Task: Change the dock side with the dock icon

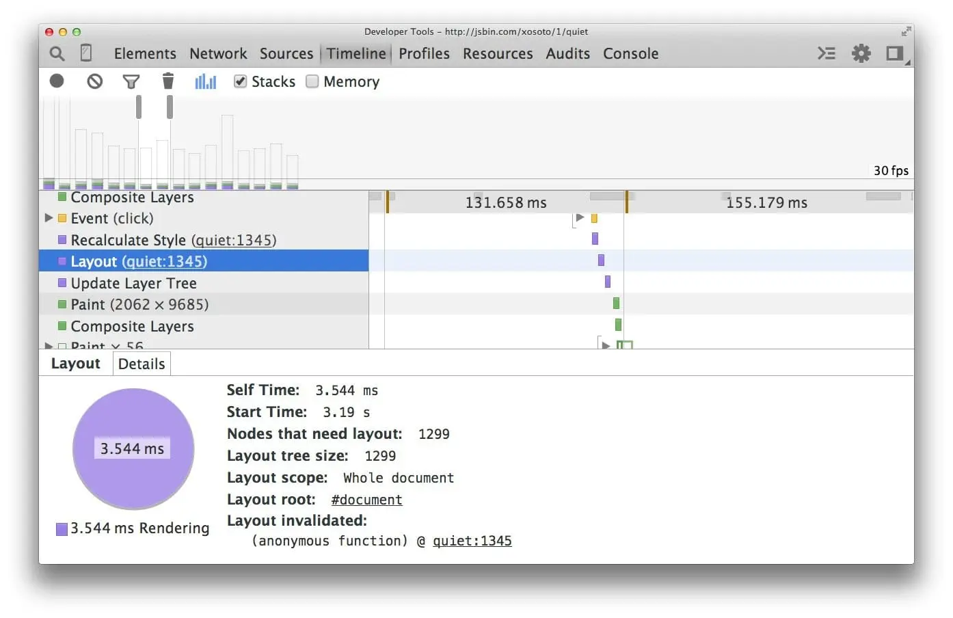Action: point(895,53)
